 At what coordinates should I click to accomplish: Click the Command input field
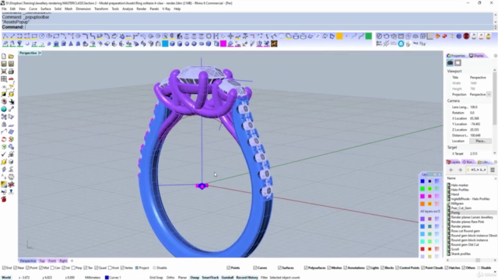click(259, 27)
